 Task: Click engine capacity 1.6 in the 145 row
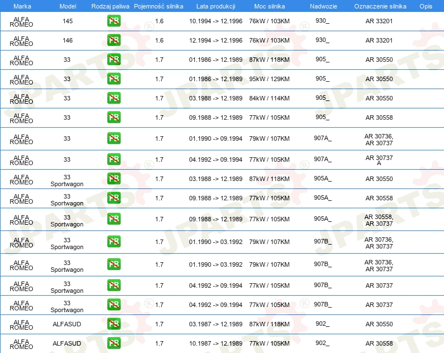tap(160, 21)
